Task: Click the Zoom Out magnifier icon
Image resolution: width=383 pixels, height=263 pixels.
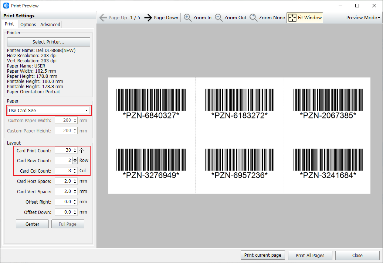Action: click(x=218, y=18)
